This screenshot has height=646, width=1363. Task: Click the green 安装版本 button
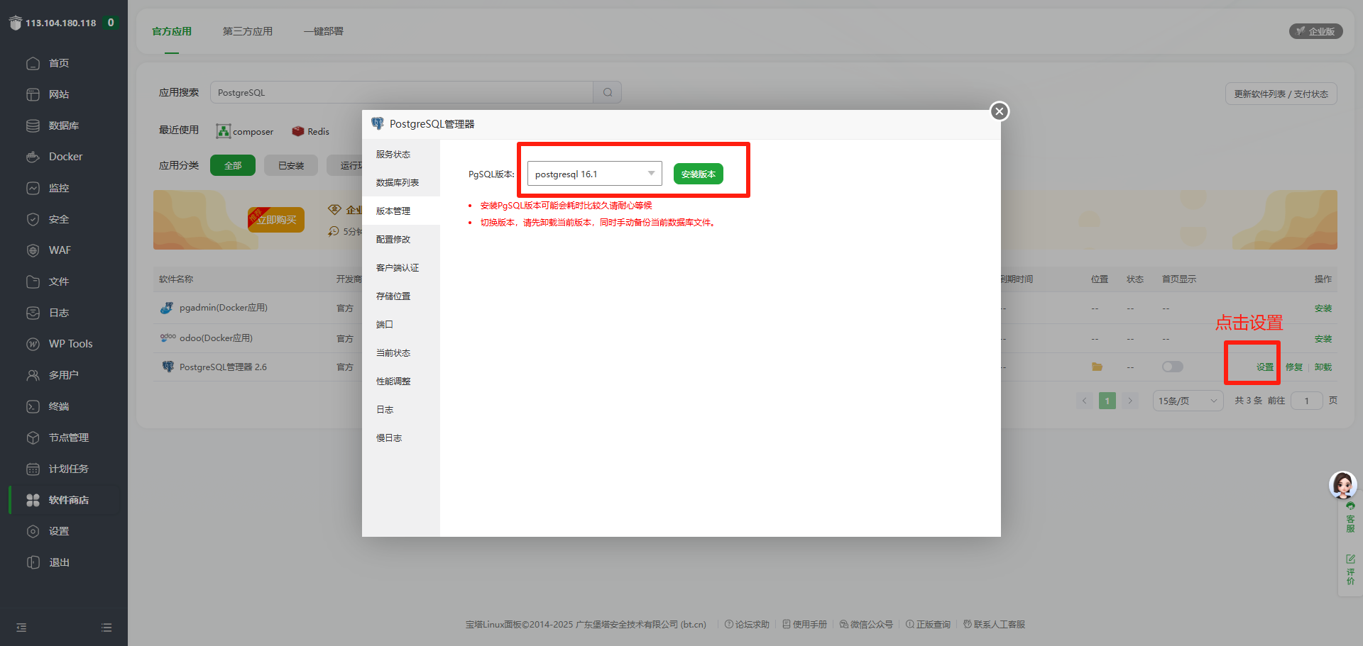[x=698, y=174]
